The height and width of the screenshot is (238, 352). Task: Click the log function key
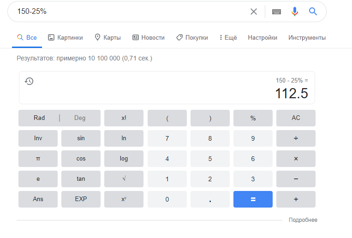(x=124, y=159)
